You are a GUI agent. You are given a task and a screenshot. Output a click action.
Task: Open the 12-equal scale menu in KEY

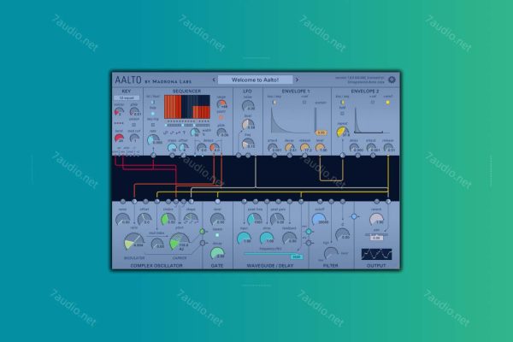coord(127,97)
